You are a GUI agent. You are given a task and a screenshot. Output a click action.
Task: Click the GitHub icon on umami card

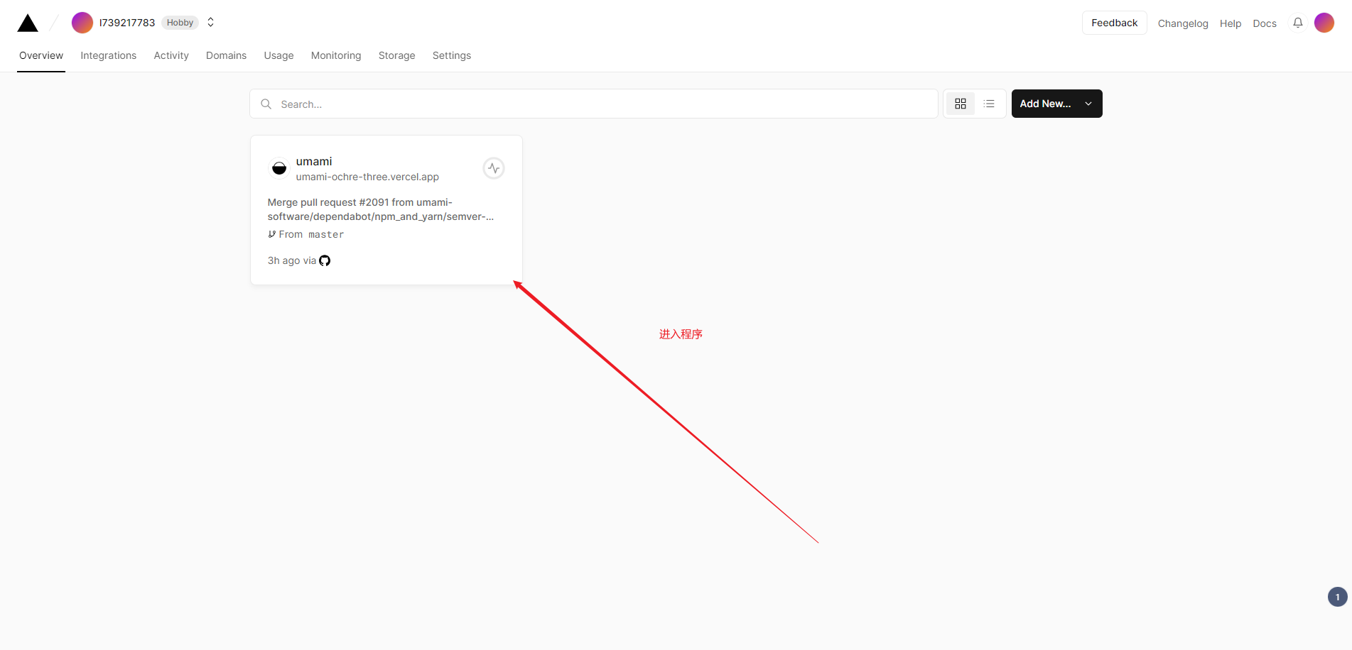point(325,260)
